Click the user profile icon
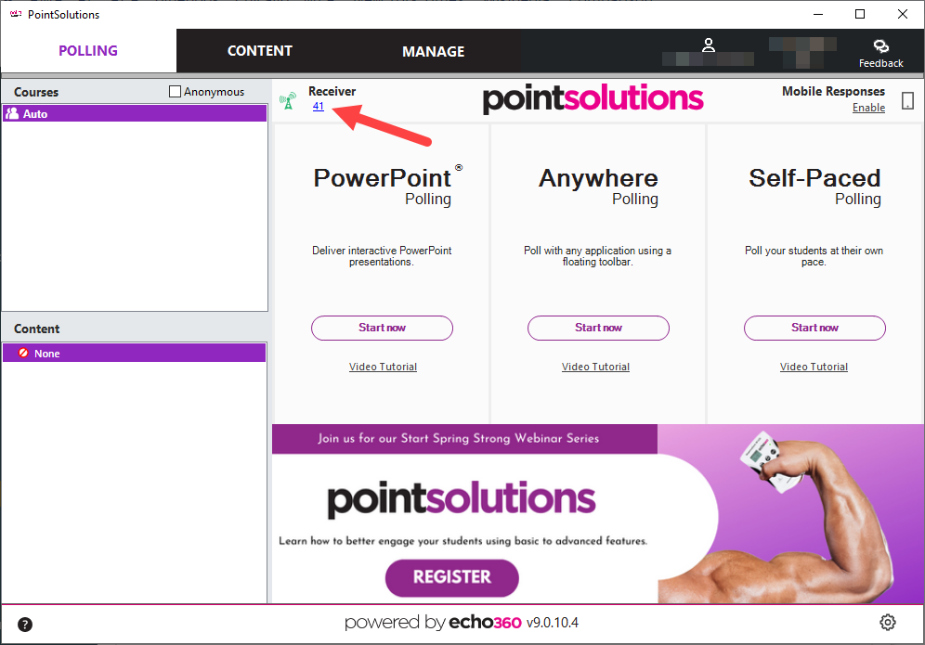This screenshot has width=925, height=645. (709, 45)
